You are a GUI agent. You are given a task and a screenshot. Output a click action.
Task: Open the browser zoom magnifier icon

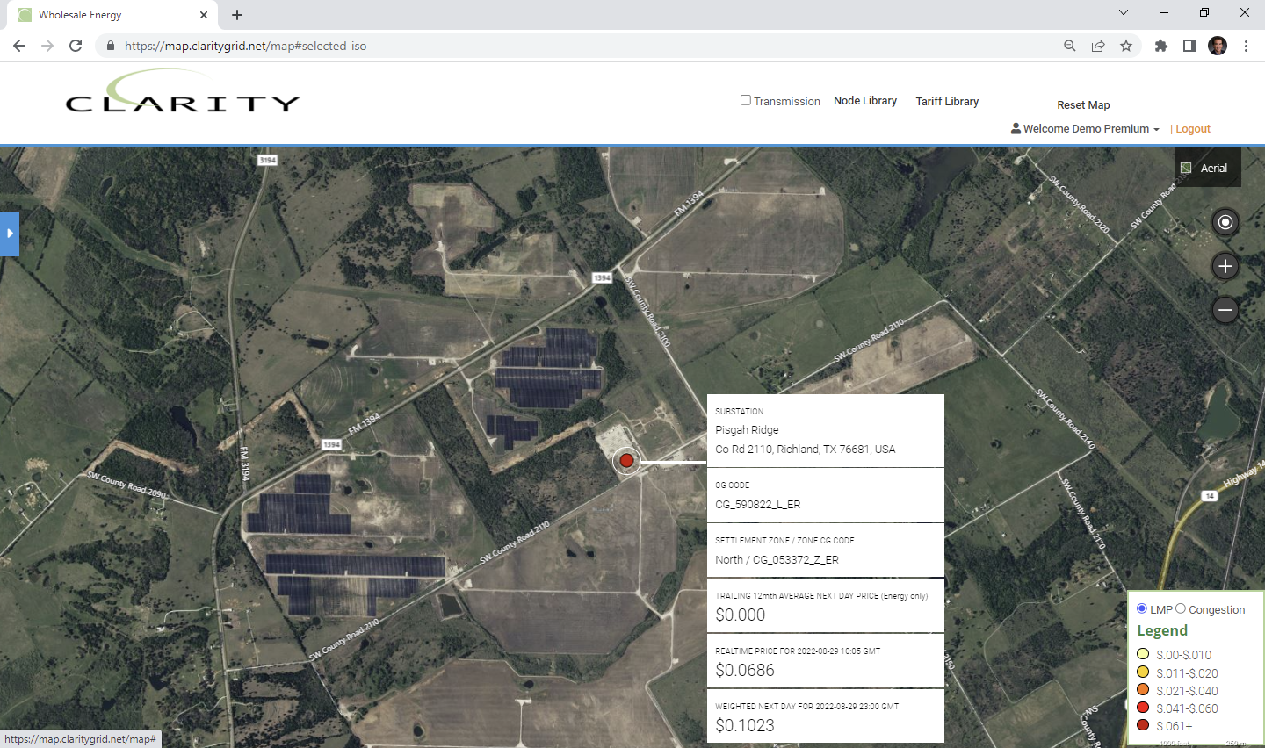1069,46
